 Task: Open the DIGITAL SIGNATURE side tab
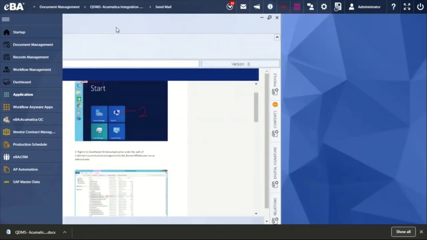click(275, 167)
